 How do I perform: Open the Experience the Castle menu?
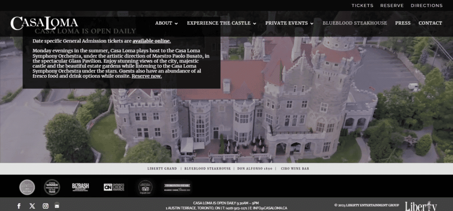click(x=219, y=23)
